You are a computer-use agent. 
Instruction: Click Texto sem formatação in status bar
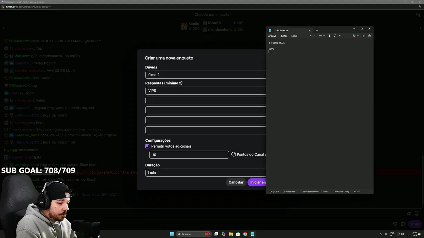pos(311,192)
